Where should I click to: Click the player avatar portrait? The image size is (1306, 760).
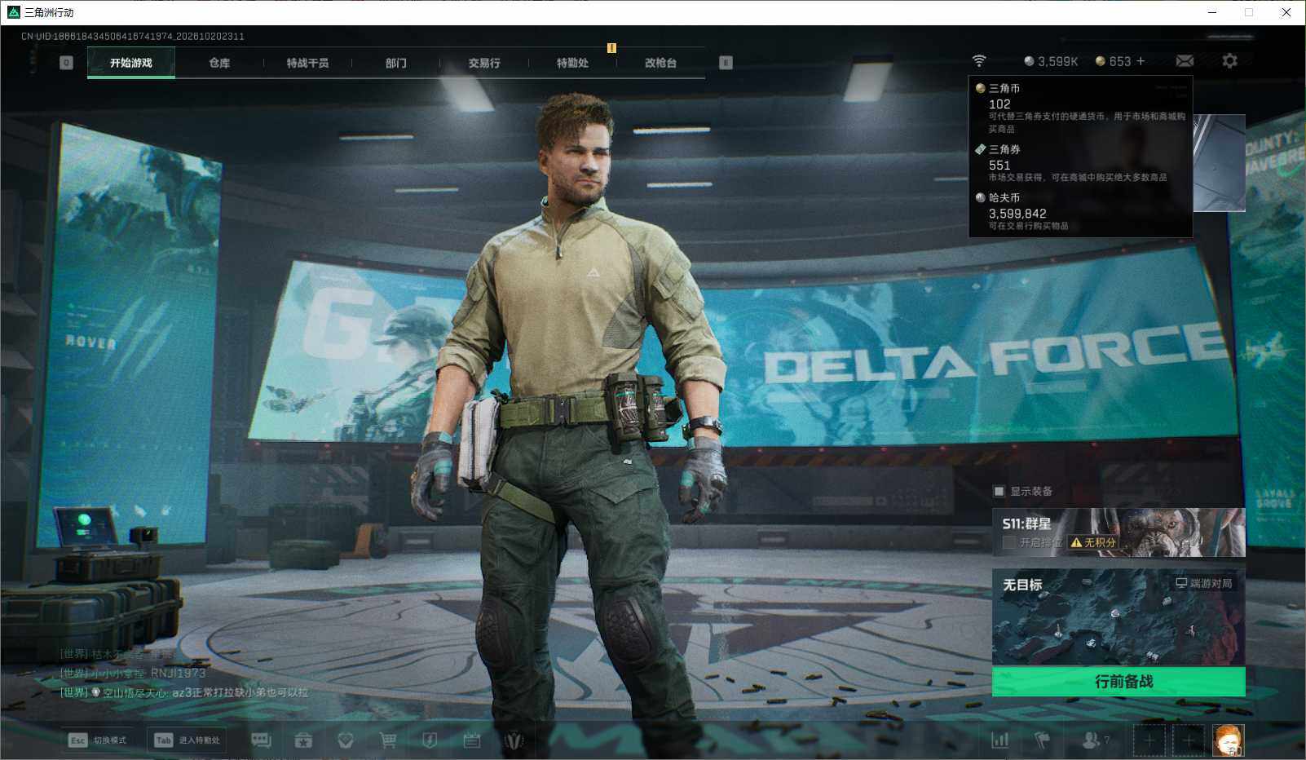1228,740
